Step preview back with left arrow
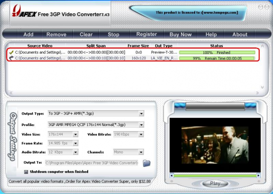Viewport: 273px width, 194px height. tap(172, 176)
